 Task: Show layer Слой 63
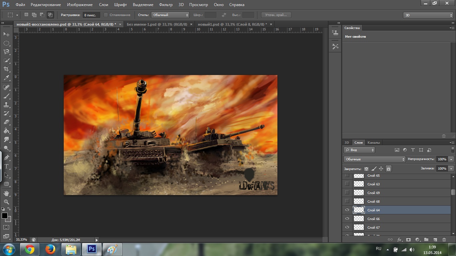click(347, 184)
